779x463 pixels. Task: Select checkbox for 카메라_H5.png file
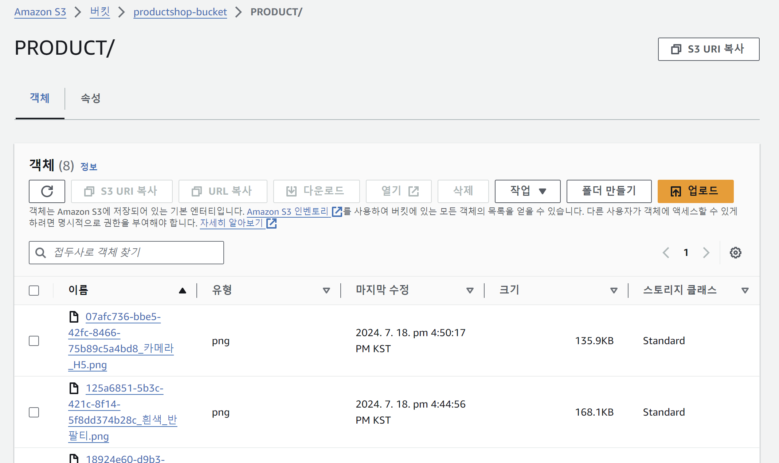click(x=34, y=341)
